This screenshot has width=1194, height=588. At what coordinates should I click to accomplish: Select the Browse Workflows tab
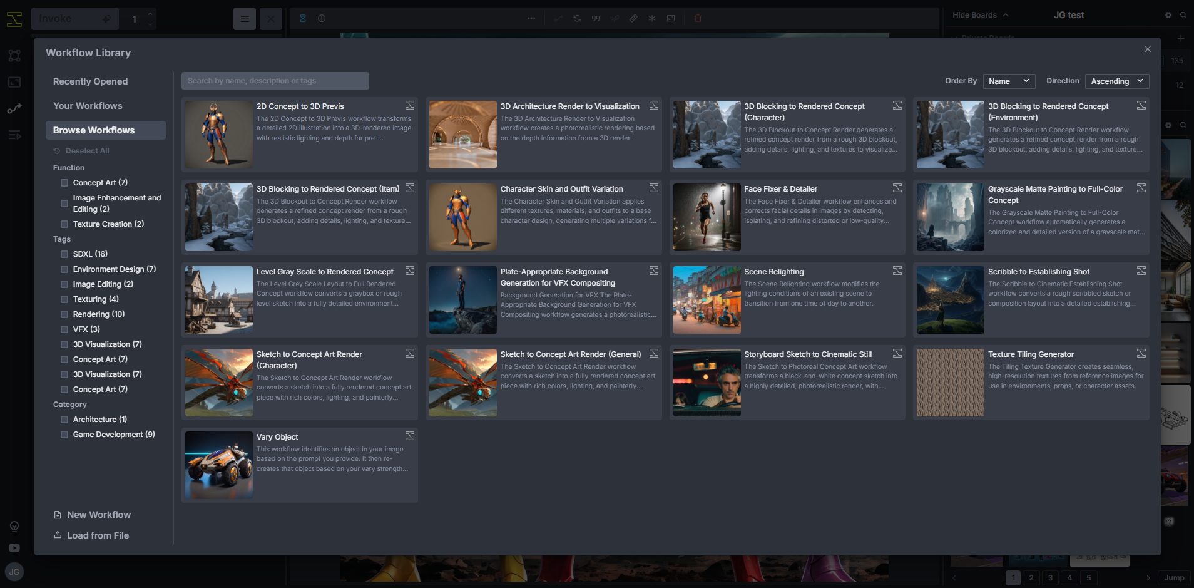tap(105, 130)
